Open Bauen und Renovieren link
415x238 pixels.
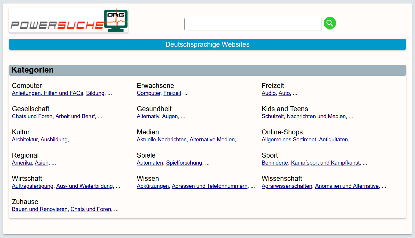(40, 209)
